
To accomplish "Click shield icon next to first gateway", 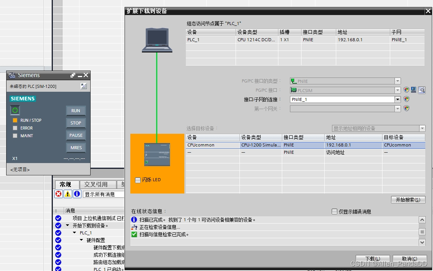I will [x=406, y=108].
